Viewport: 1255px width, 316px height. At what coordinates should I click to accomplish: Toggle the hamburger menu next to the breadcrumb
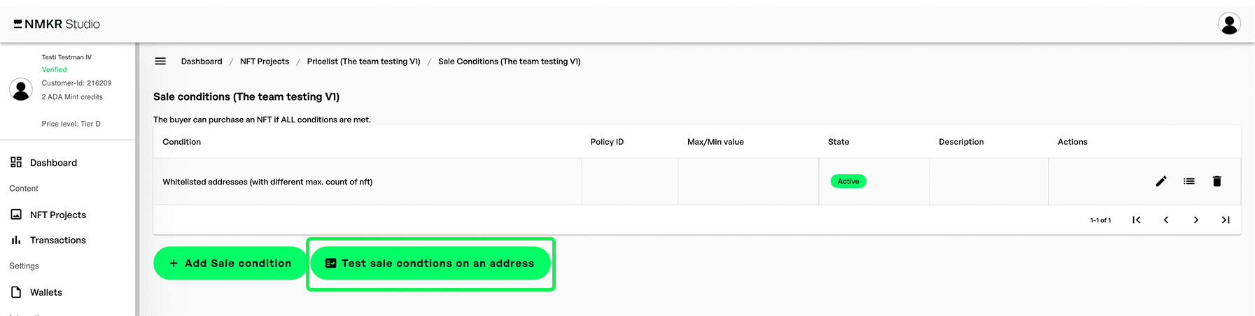click(160, 62)
